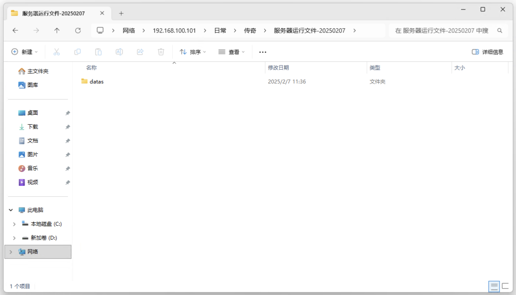Open the 传奇 breadcrumb folder
The height and width of the screenshot is (295, 516).
250,30
